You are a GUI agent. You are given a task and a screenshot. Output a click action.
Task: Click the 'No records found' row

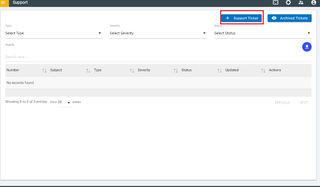(158, 83)
